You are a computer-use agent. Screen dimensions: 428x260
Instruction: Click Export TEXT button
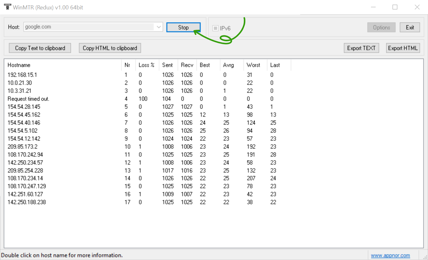(361, 48)
